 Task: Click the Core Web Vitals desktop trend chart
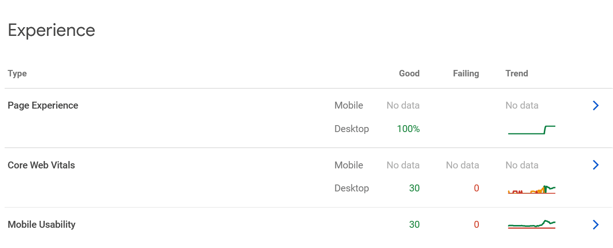(x=531, y=189)
